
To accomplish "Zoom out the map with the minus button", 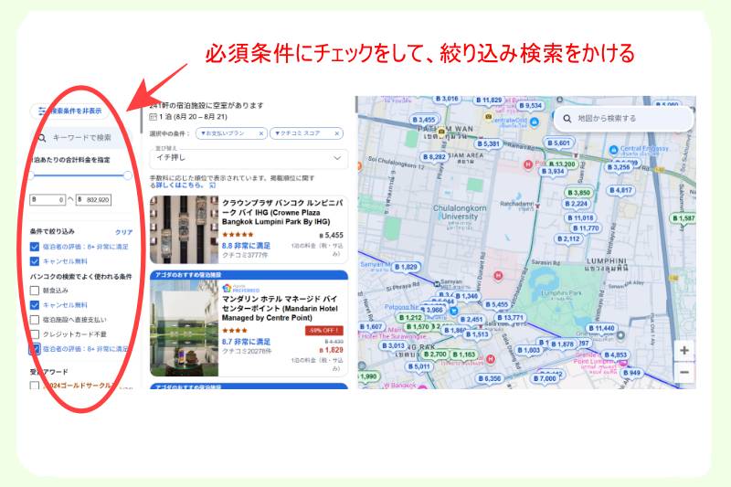I will (683, 373).
